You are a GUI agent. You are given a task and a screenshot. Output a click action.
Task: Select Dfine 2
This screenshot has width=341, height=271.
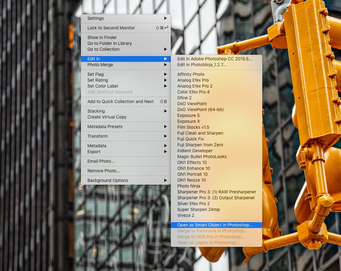[216, 98]
